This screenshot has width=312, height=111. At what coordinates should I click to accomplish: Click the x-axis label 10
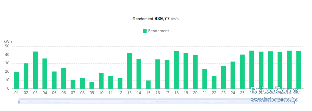(x=101, y=92)
